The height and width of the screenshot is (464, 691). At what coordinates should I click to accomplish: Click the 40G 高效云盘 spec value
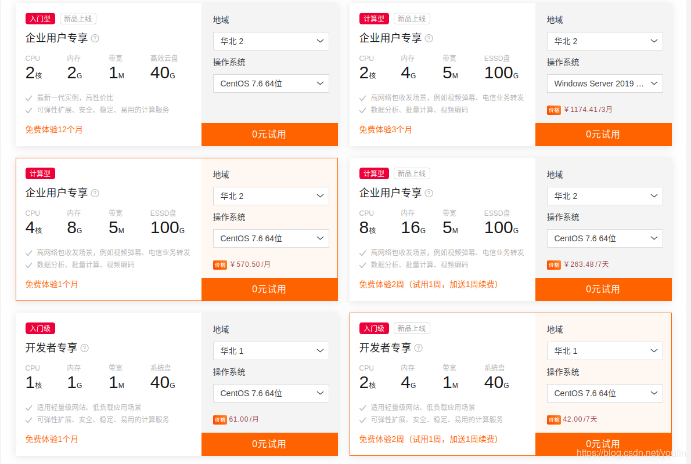click(x=163, y=73)
